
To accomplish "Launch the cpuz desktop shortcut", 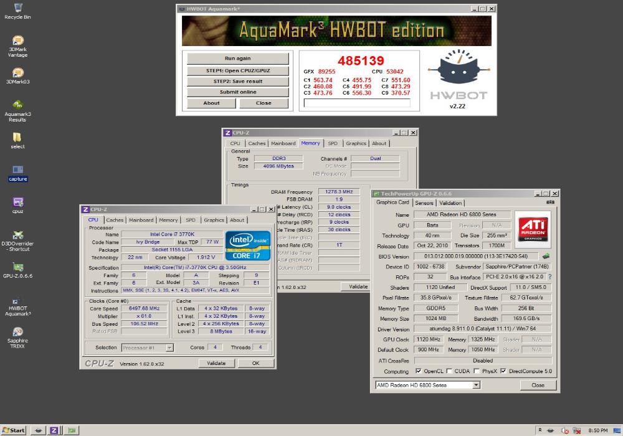I will [17, 205].
